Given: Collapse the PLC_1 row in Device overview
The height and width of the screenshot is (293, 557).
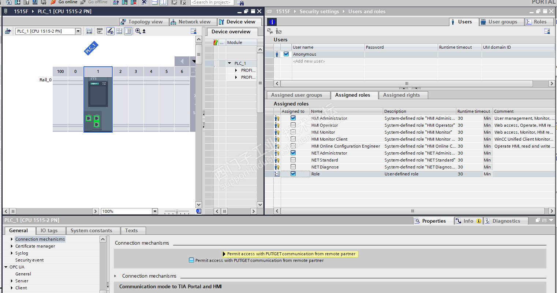Looking at the screenshot, I should click(x=229, y=63).
